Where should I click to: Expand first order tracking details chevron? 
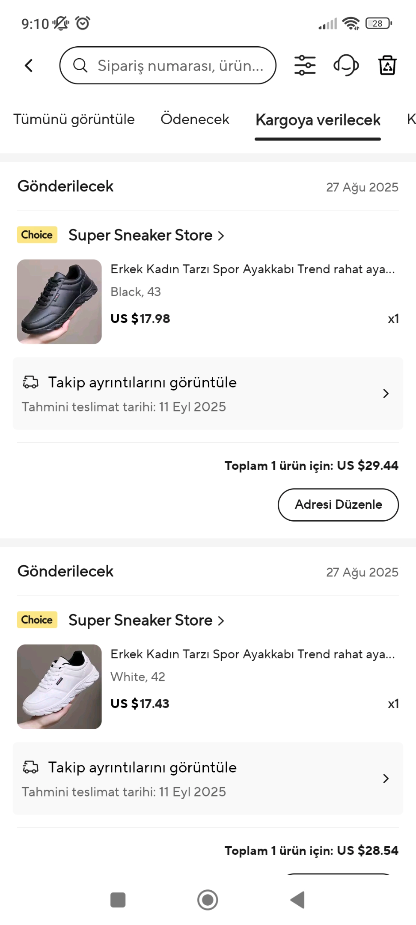(x=386, y=394)
